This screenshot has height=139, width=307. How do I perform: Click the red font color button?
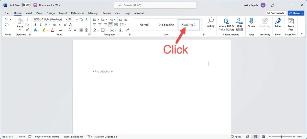point(52,30)
